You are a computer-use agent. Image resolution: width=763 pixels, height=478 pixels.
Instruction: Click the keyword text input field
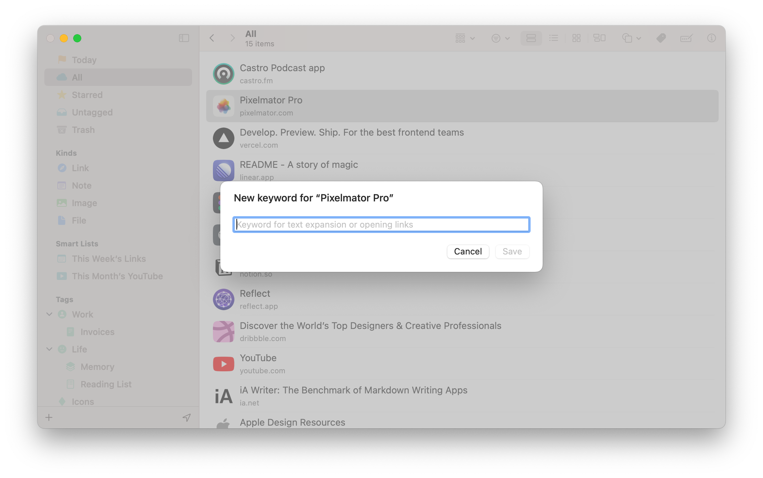(381, 225)
